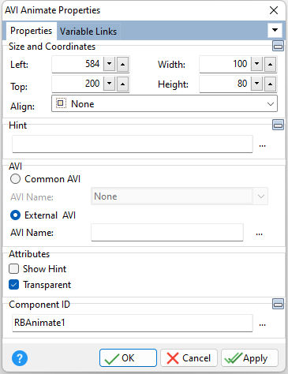Decrease the Width value
Image resolution: width=288 pixels, height=374 pixels.
click(257, 64)
